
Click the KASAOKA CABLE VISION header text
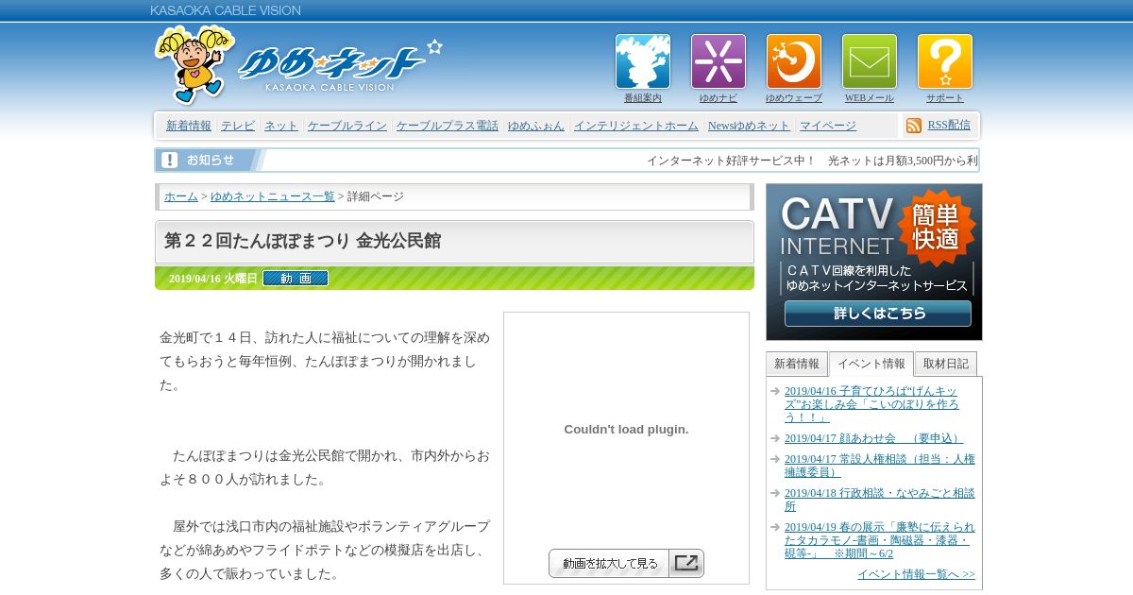tap(226, 10)
